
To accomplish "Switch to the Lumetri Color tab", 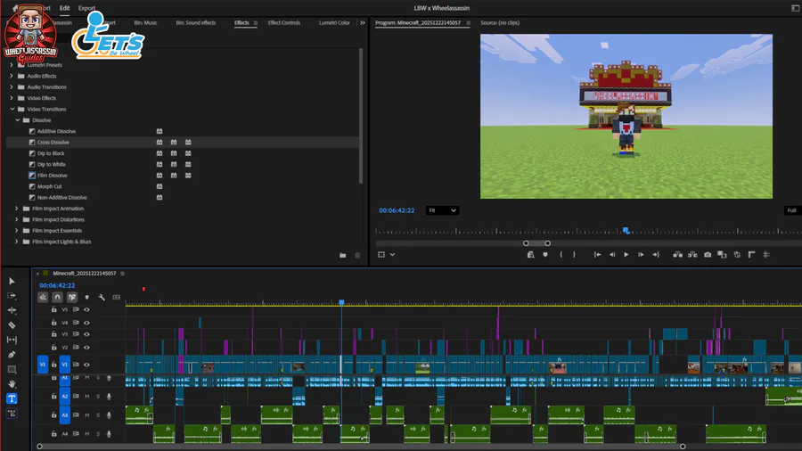I will pos(334,23).
